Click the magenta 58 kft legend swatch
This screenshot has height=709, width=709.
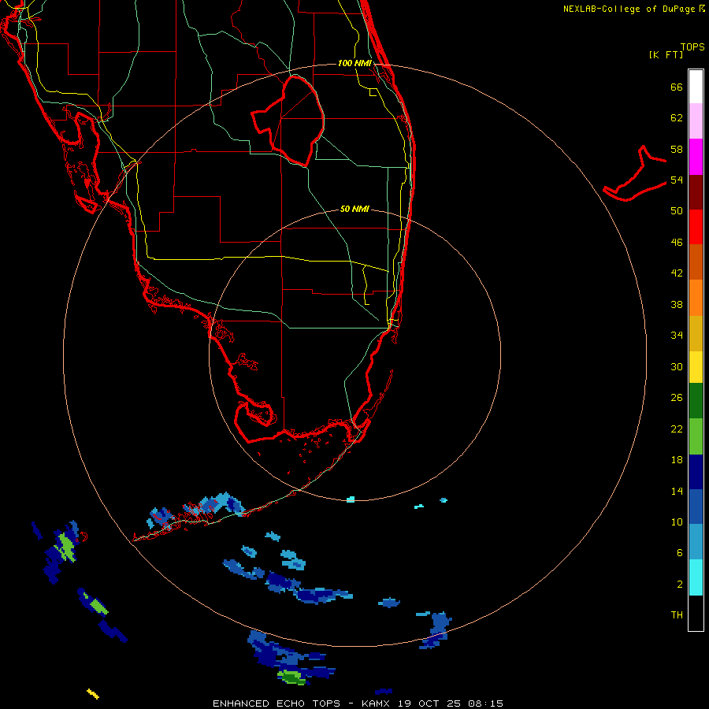(696, 157)
